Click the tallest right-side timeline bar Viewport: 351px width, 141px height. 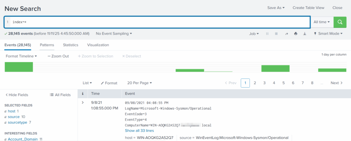click(275, 68)
